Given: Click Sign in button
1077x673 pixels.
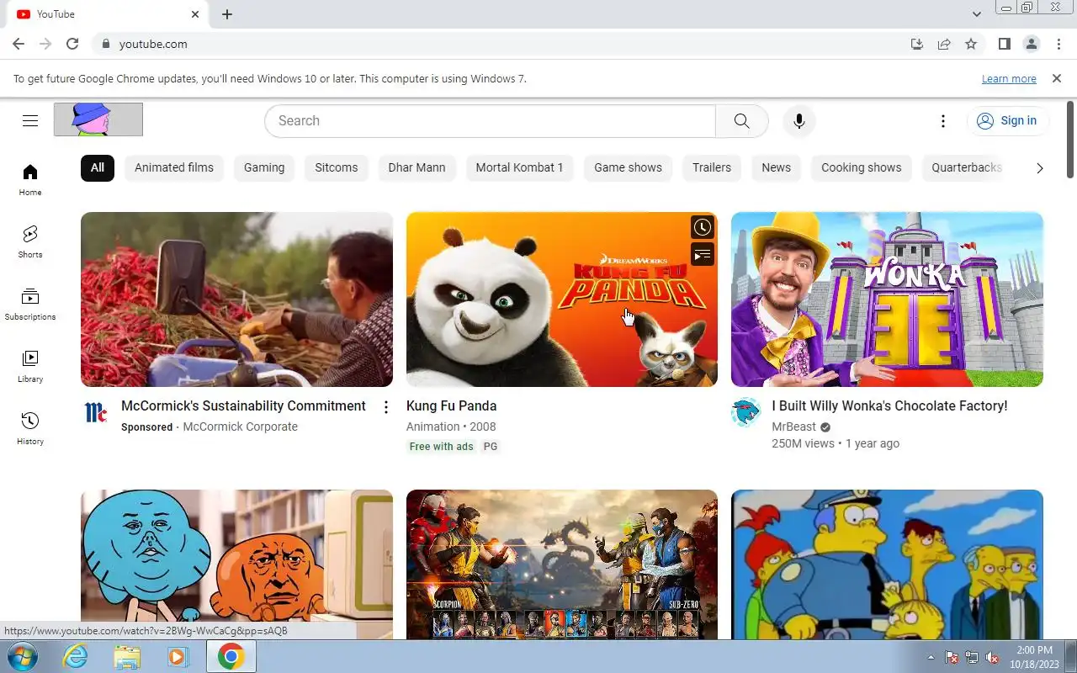Looking at the screenshot, I should pos(1007,120).
